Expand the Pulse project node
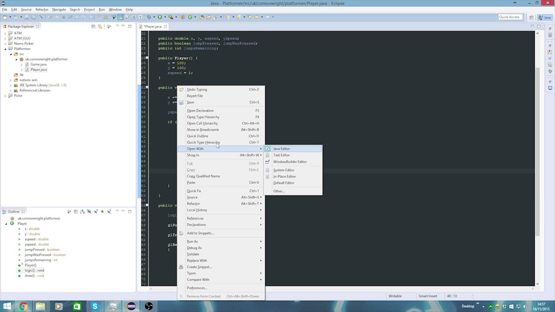555x312 pixels. [5, 95]
